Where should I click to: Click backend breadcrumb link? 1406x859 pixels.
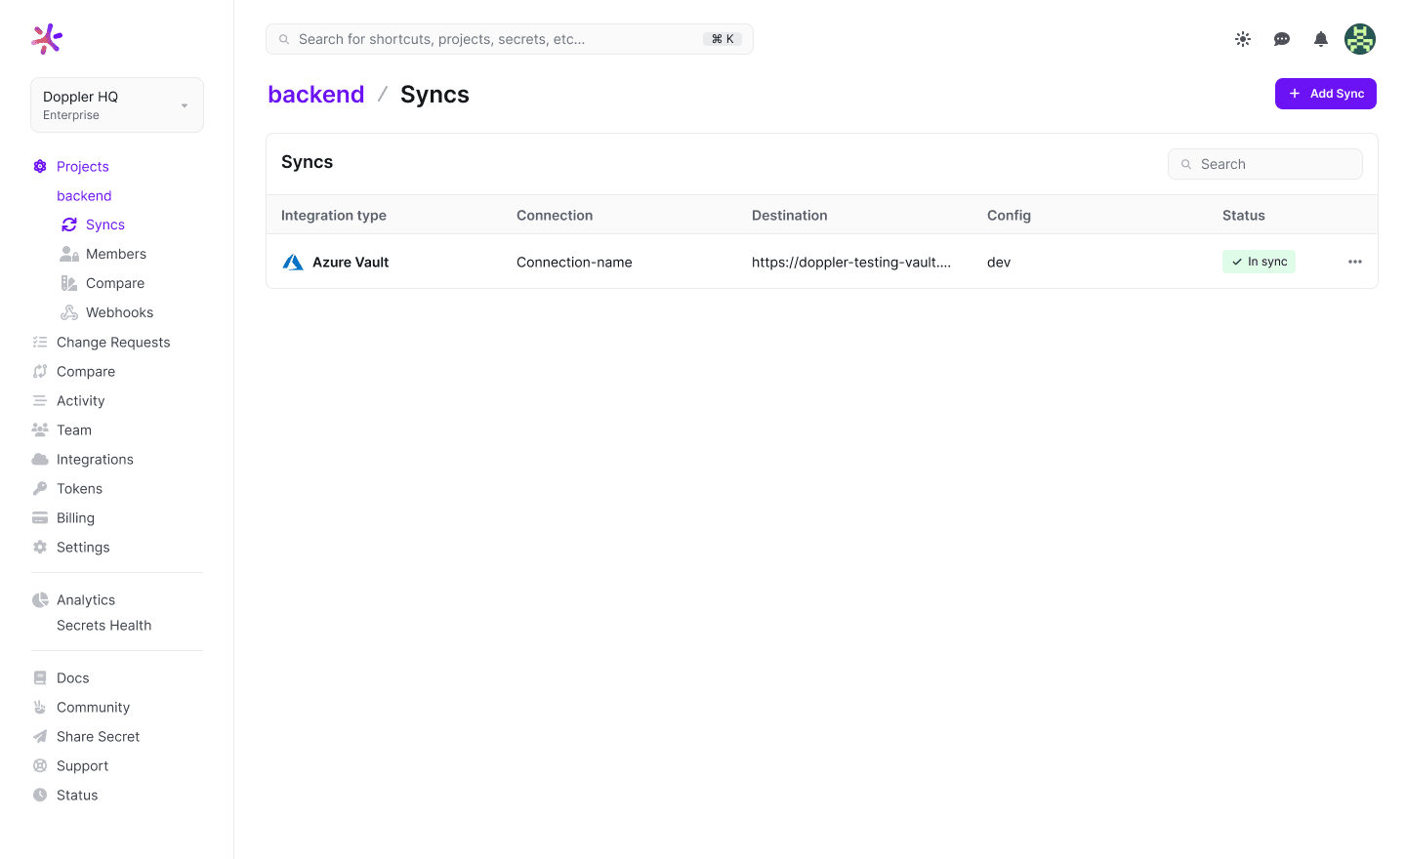[316, 95]
